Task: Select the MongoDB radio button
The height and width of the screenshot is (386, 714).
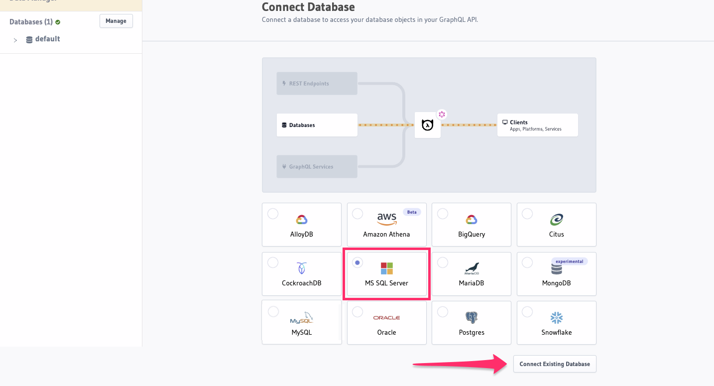Action: pos(527,262)
